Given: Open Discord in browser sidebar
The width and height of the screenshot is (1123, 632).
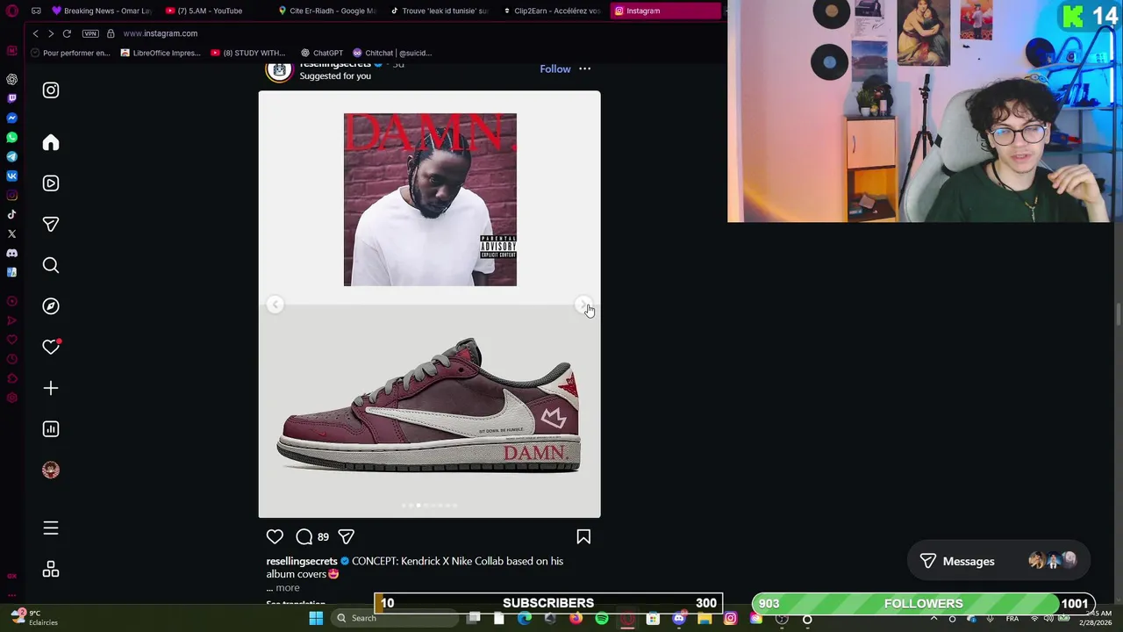Looking at the screenshot, I should [11, 253].
